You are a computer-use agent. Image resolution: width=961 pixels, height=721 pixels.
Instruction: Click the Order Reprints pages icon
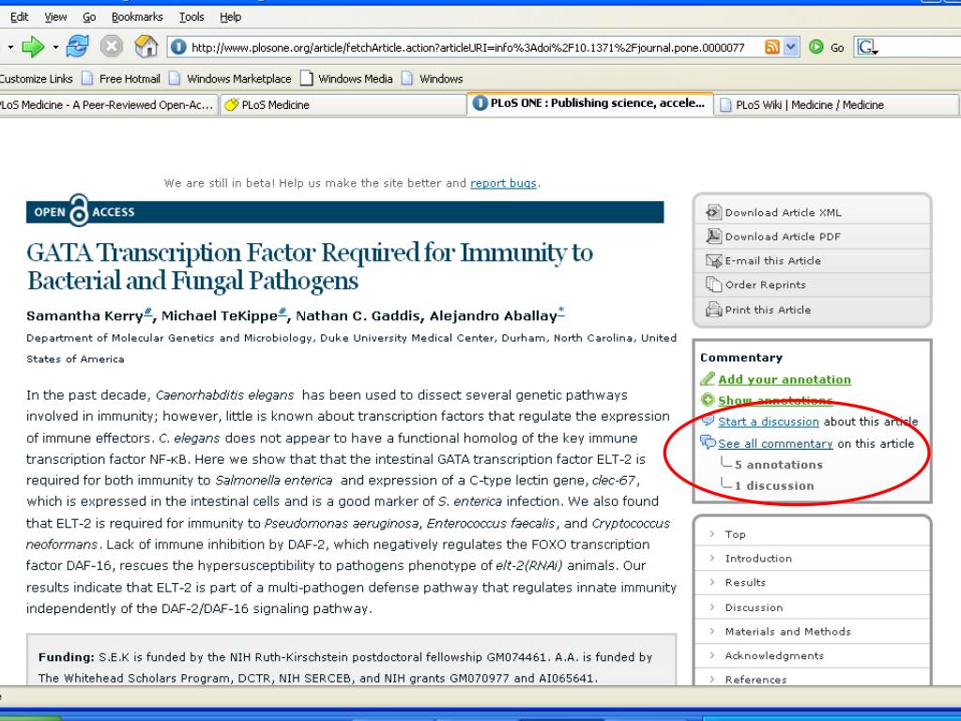713,284
